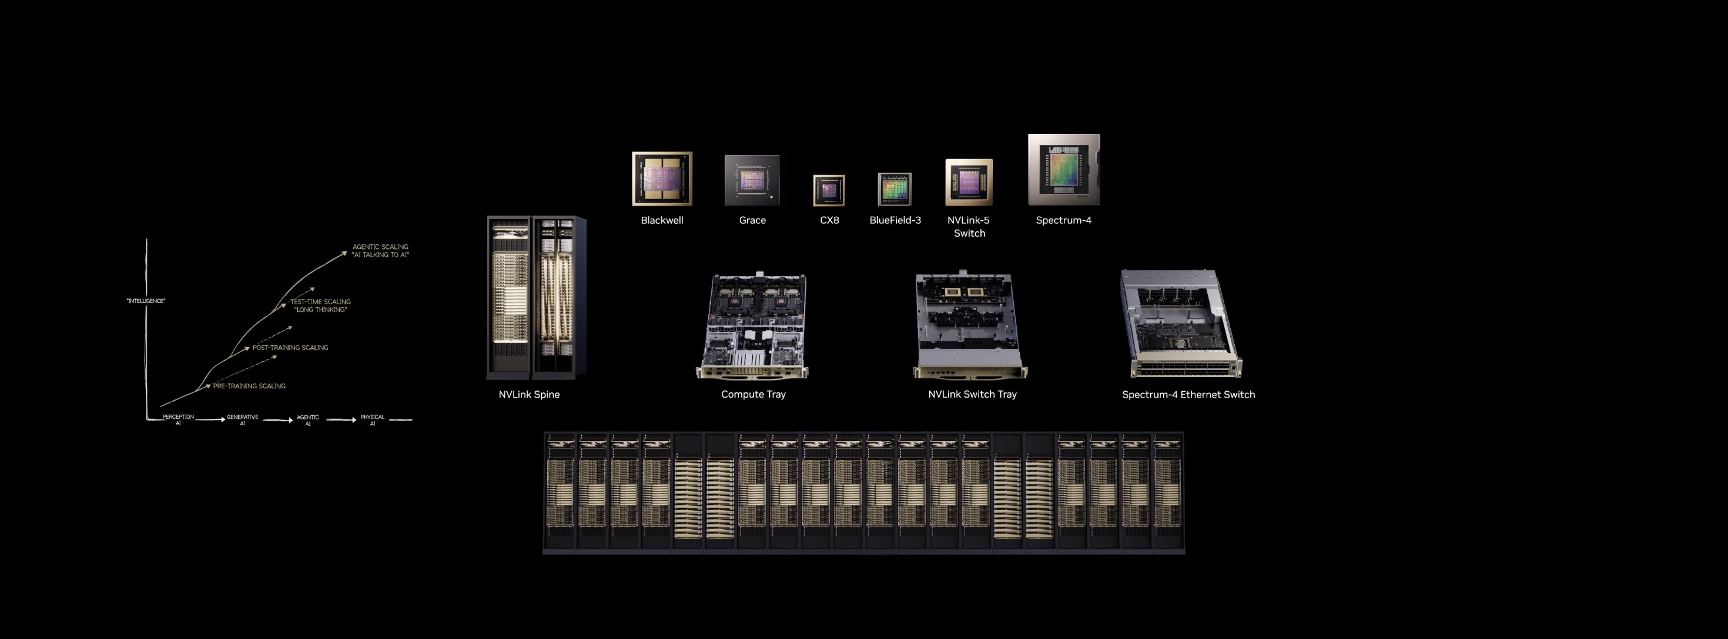Click the "Blackwell" text label
Image resolution: width=1728 pixels, height=639 pixels.
pos(661,220)
